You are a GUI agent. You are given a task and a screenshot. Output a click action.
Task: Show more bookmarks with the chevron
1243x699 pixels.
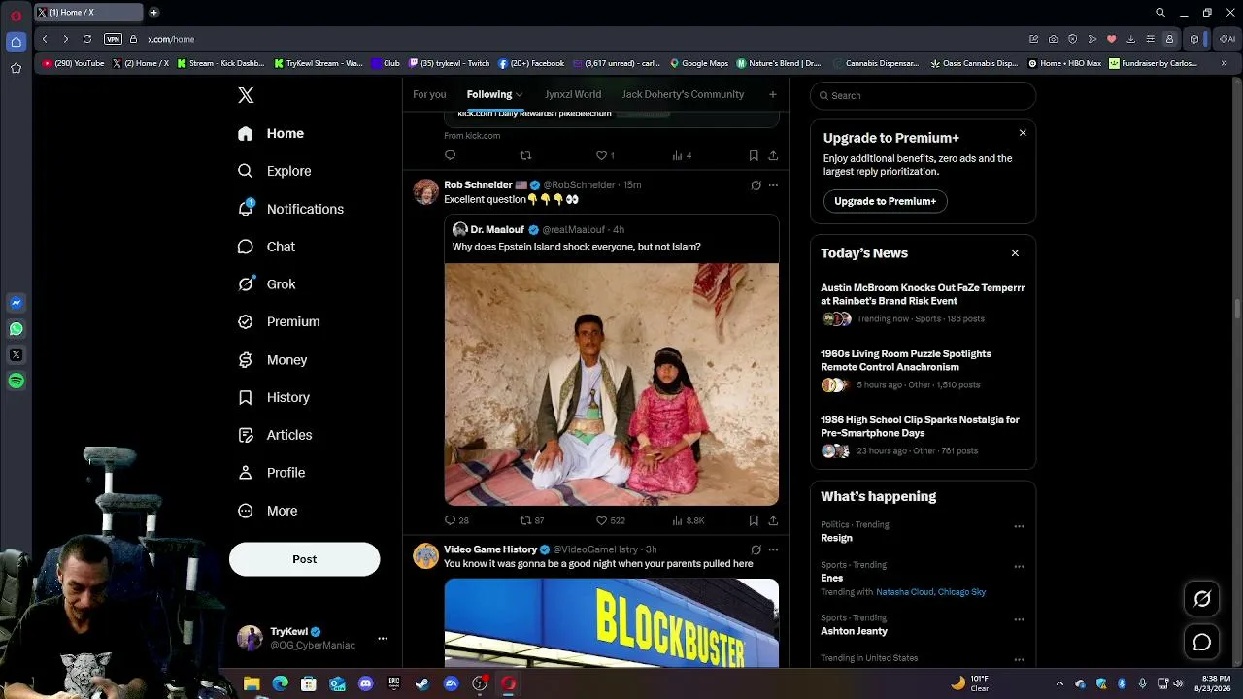[x=1225, y=63]
